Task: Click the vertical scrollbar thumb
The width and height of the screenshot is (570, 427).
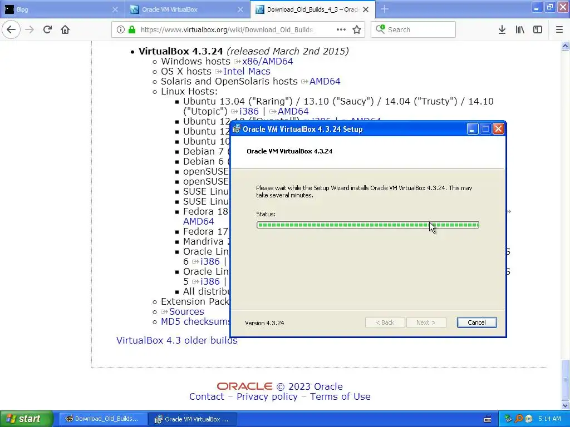Action: tap(565, 379)
